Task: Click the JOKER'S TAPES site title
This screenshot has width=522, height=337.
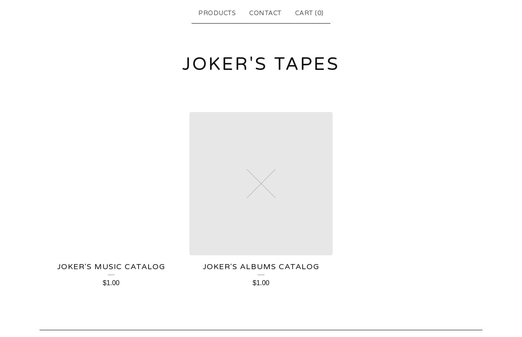Action: coord(261,64)
